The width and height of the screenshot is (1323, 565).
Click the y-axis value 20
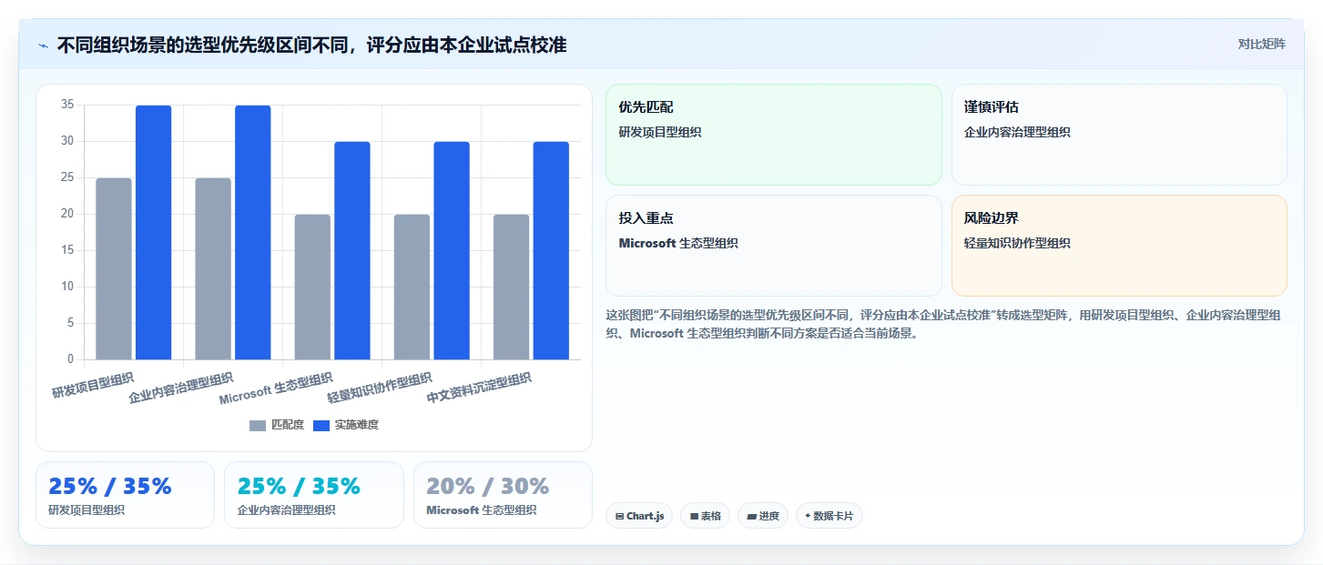67,214
